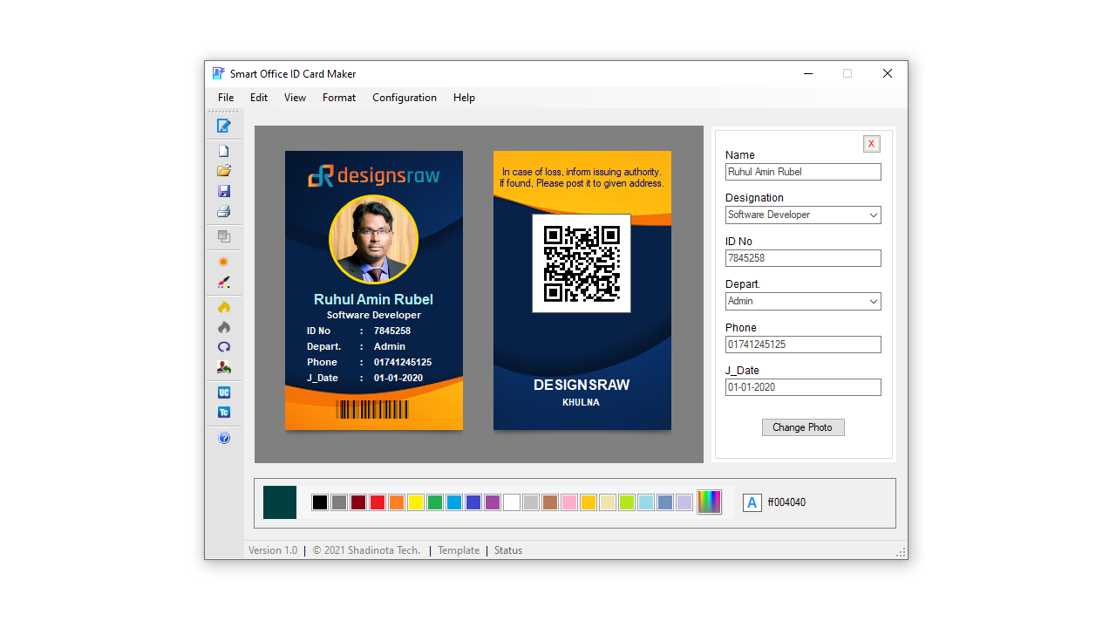Open the Help question mark icon
The width and height of the screenshot is (1116, 628).
[x=224, y=438]
